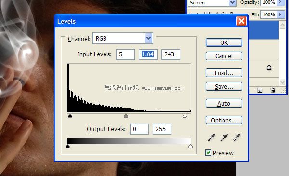This screenshot has width=289, height=176.
Task: Click the white output level slider
Action: 190,146
